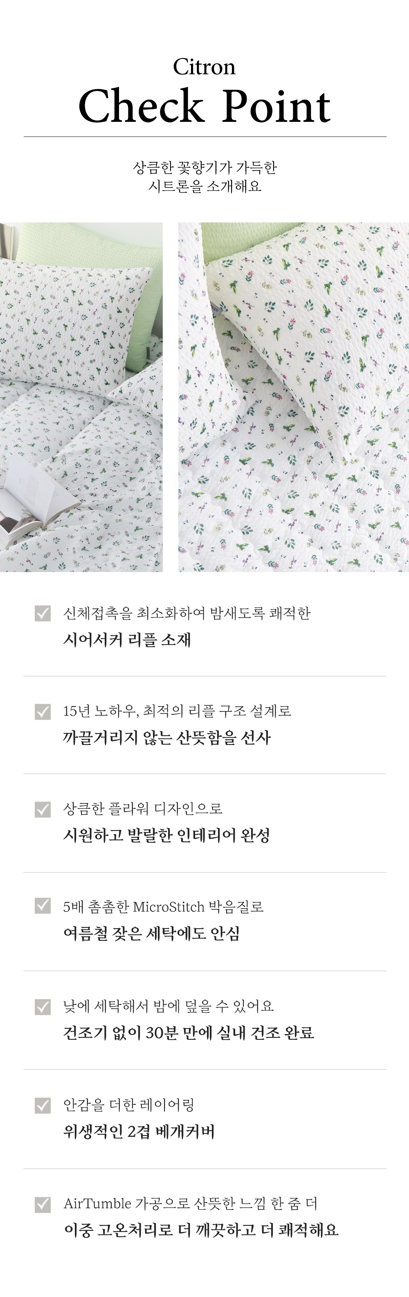Select 건조기 없이 30분 만에 headline
Viewport: 409px width, 1297px height.
(x=189, y=1033)
